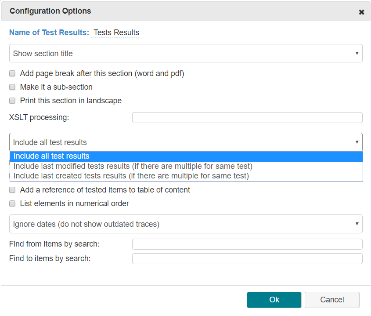Click the Find to items by search field
Viewport: 371px width, 316px height.
coord(247,258)
